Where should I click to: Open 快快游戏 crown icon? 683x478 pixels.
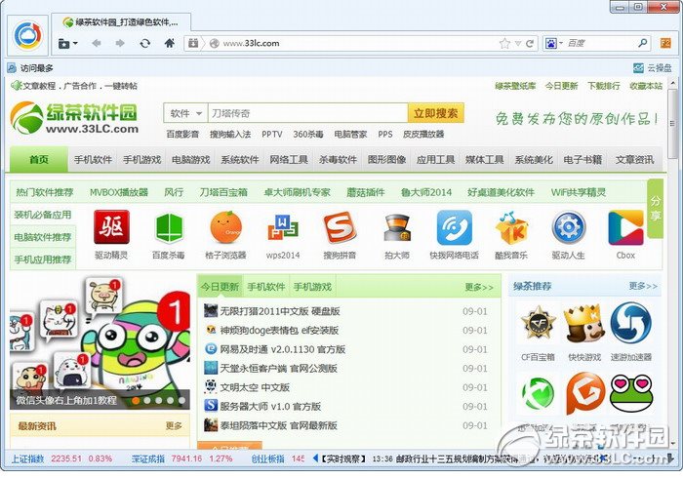(584, 324)
